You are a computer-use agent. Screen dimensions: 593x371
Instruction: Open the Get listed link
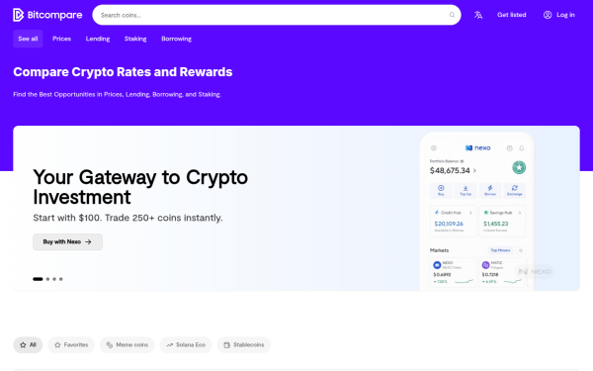511,15
